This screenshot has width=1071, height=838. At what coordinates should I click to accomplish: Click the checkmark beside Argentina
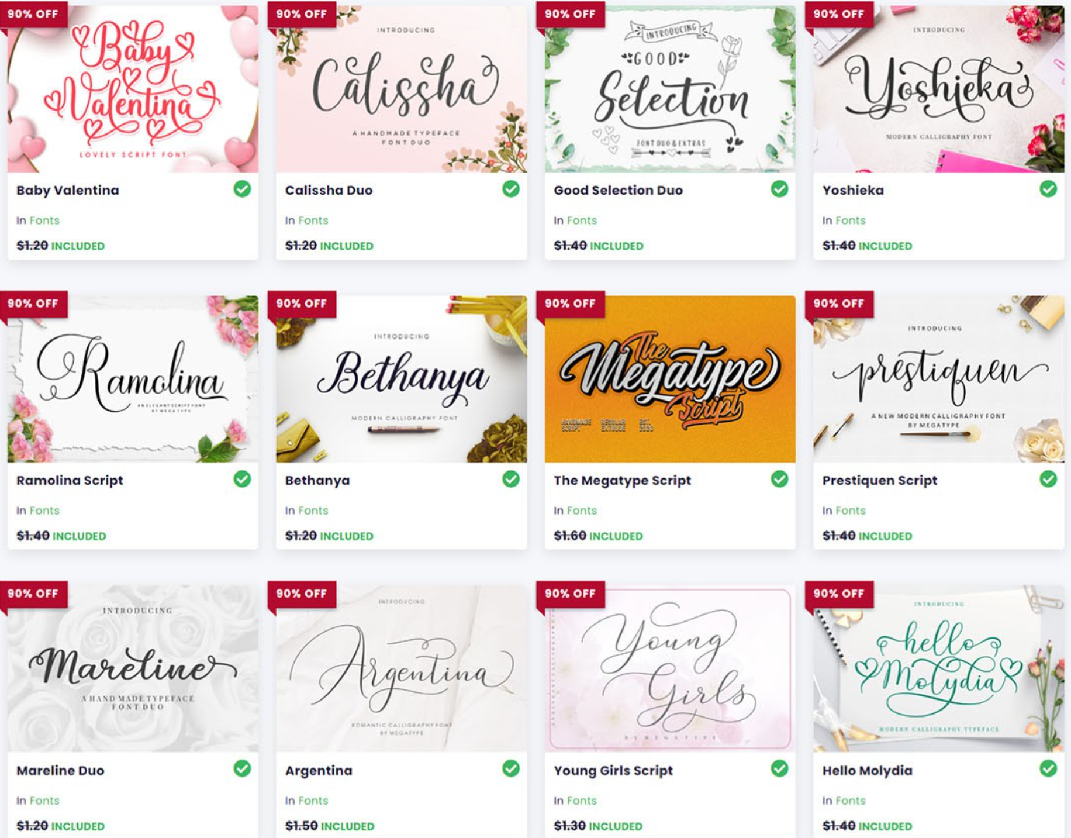pos(511,768)
